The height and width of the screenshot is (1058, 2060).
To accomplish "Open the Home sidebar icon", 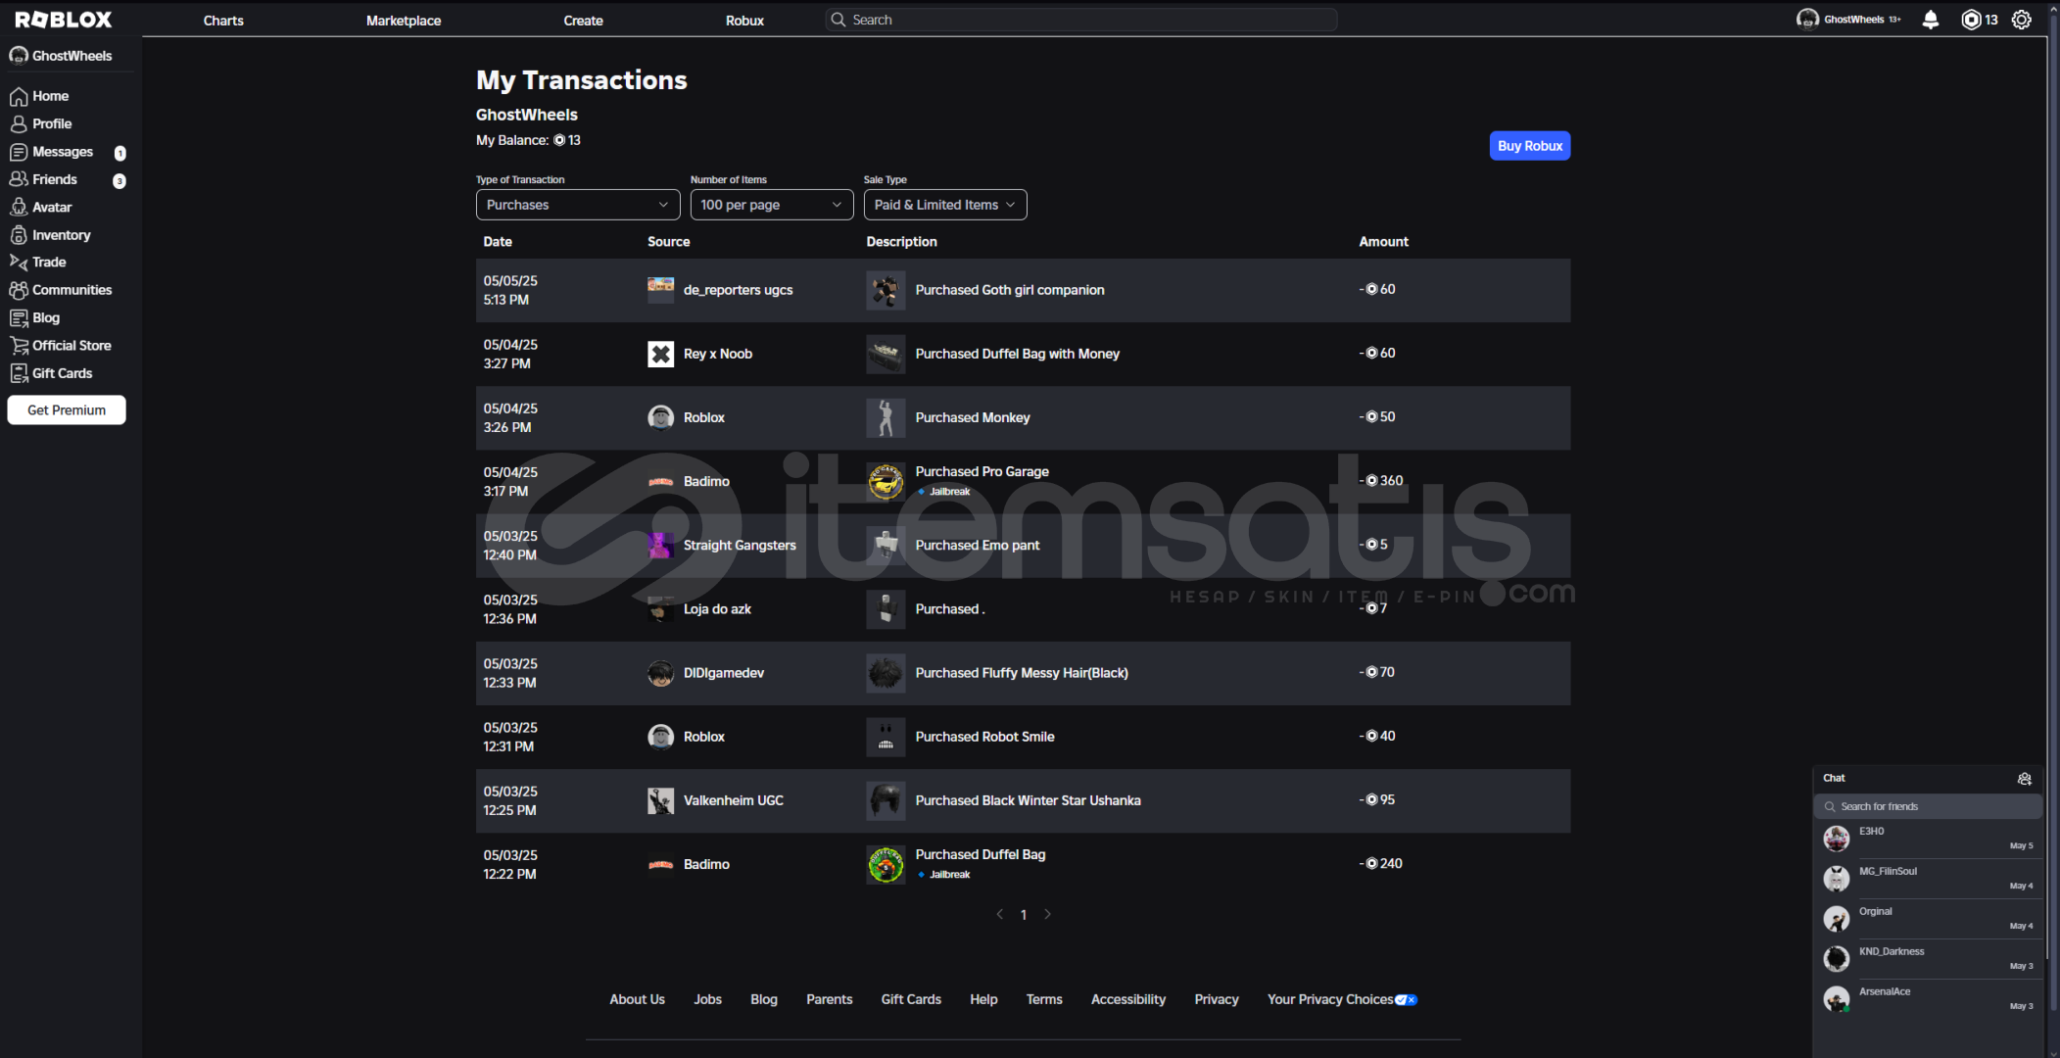I will coord(19,96).
